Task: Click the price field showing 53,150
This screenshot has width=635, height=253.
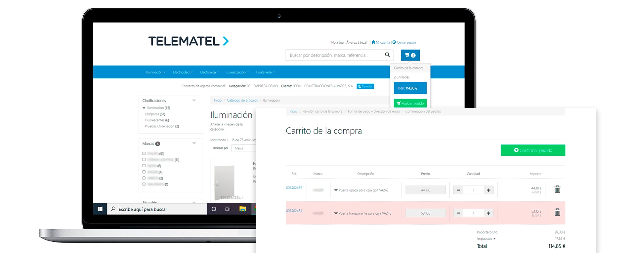Action: [426, 213]
